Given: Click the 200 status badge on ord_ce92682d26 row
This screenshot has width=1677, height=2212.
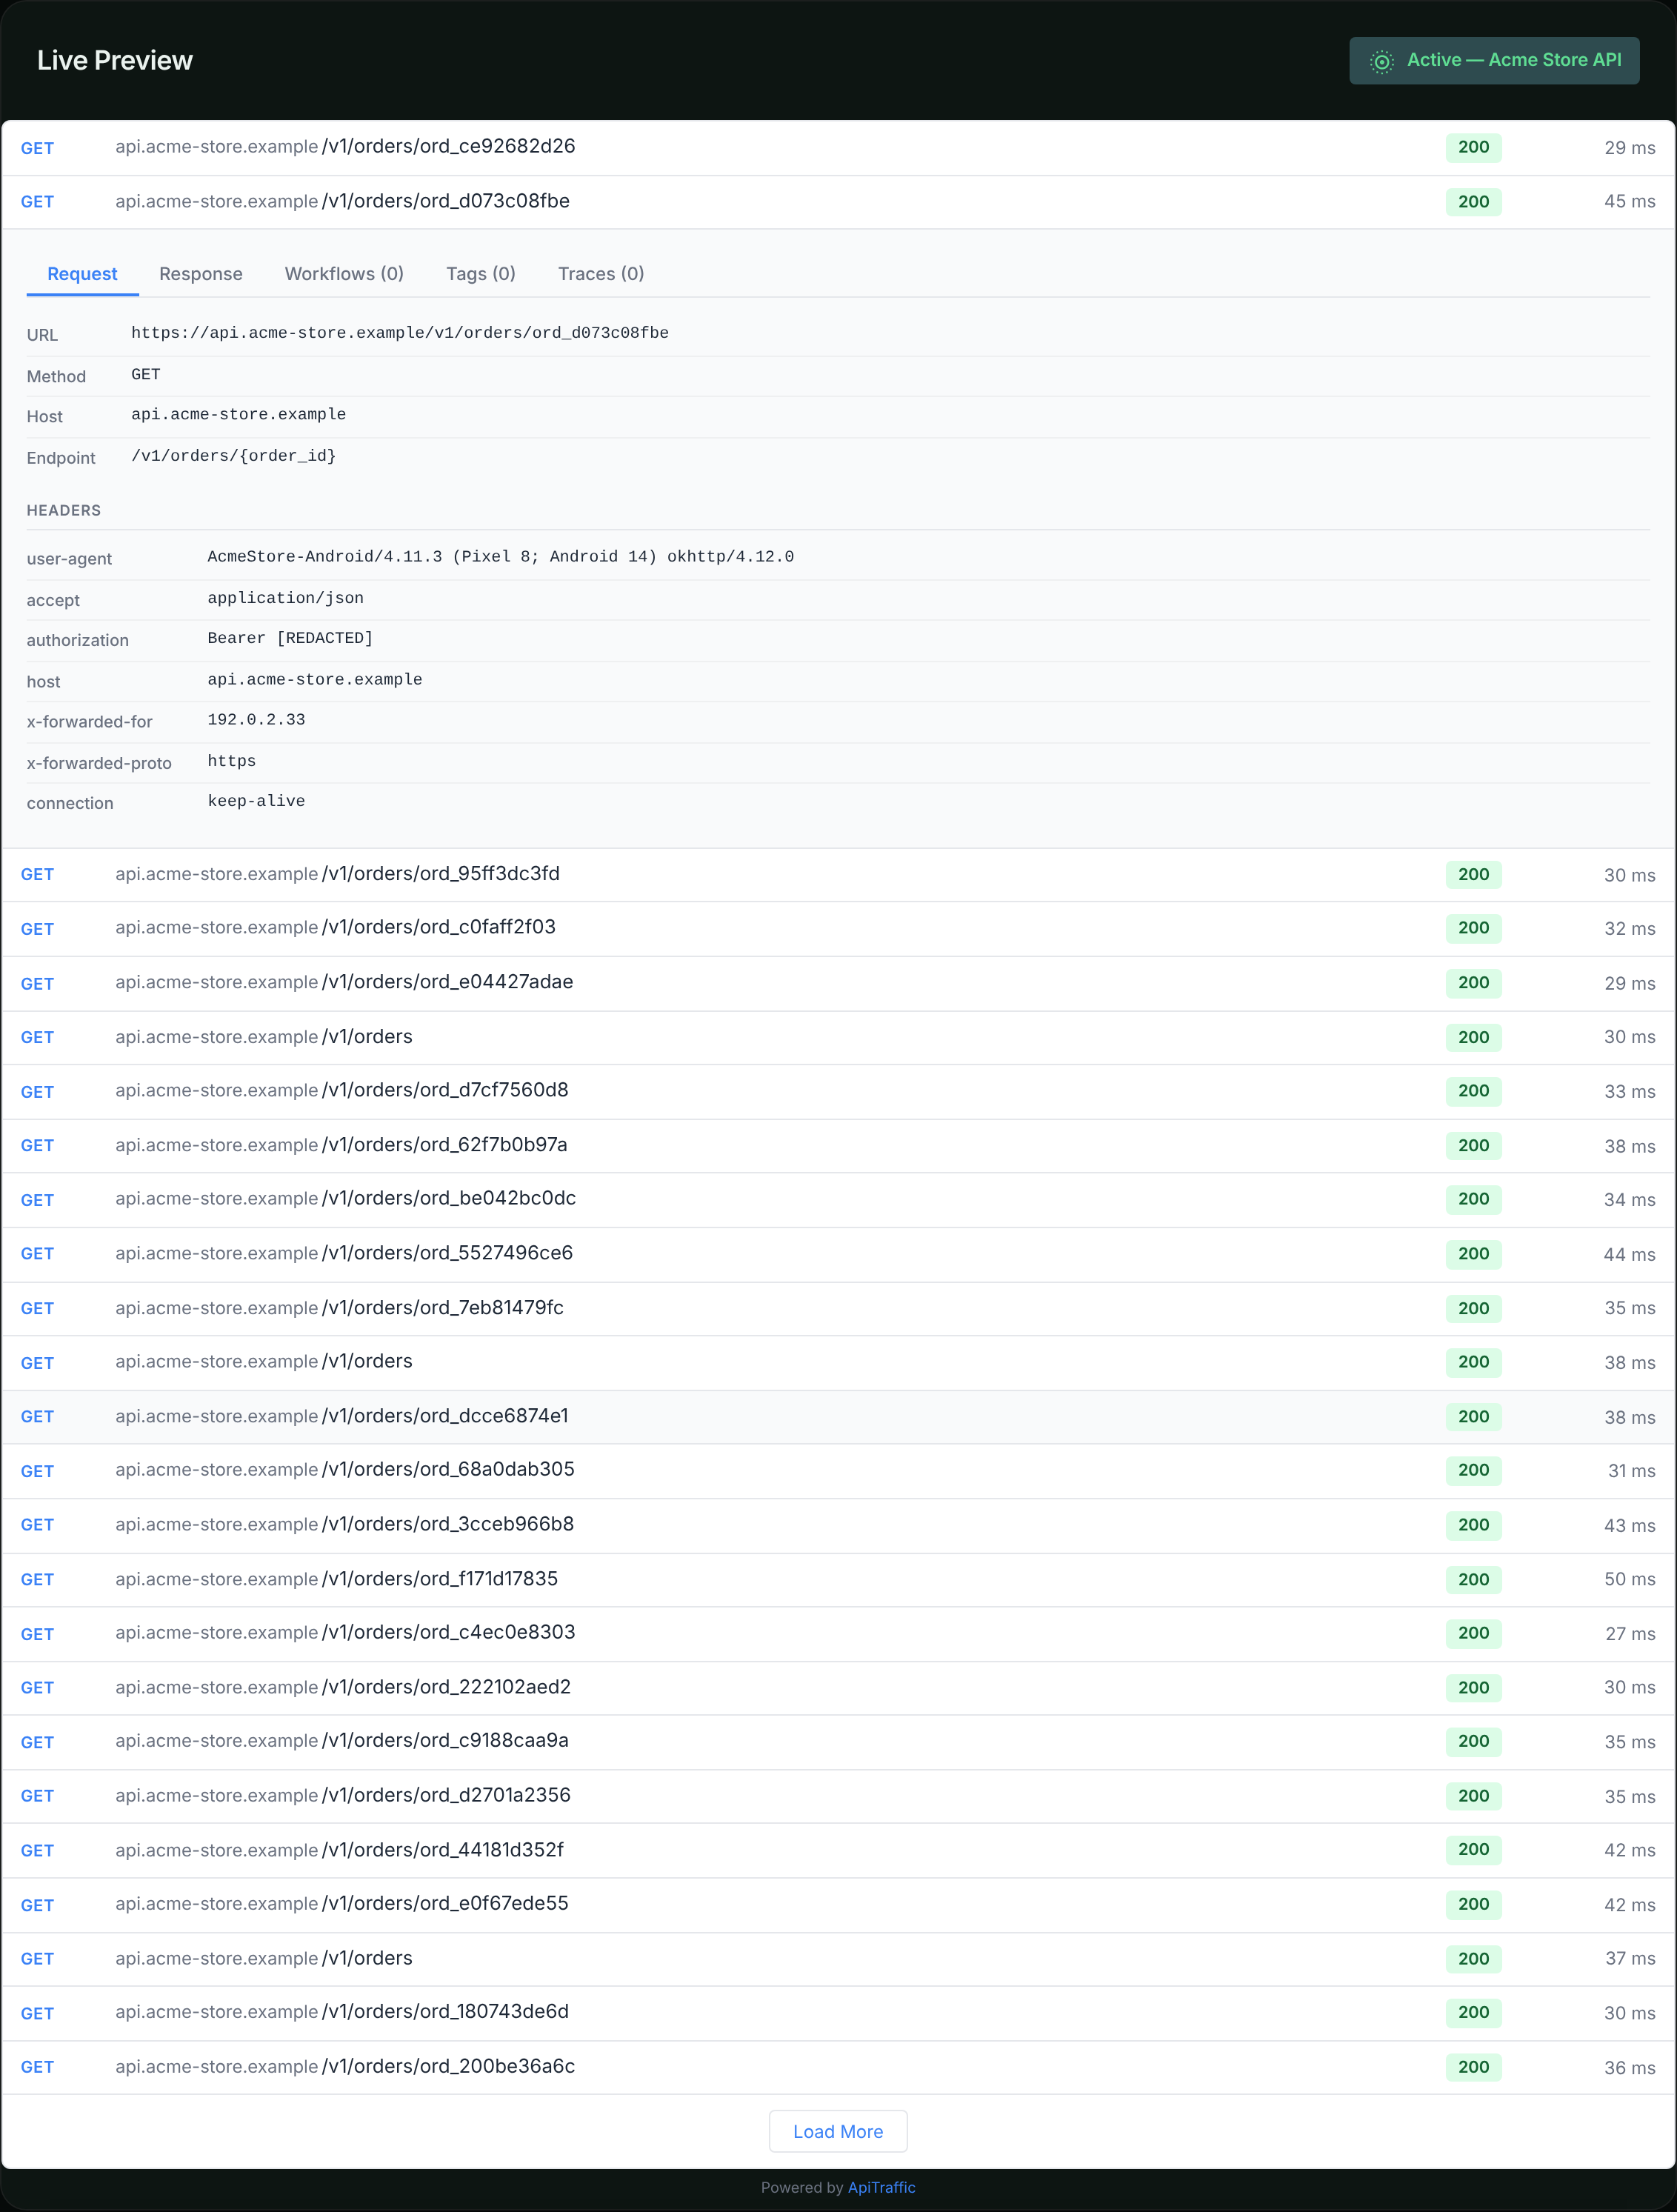Looking at the screenshot, I should 1473,148.
